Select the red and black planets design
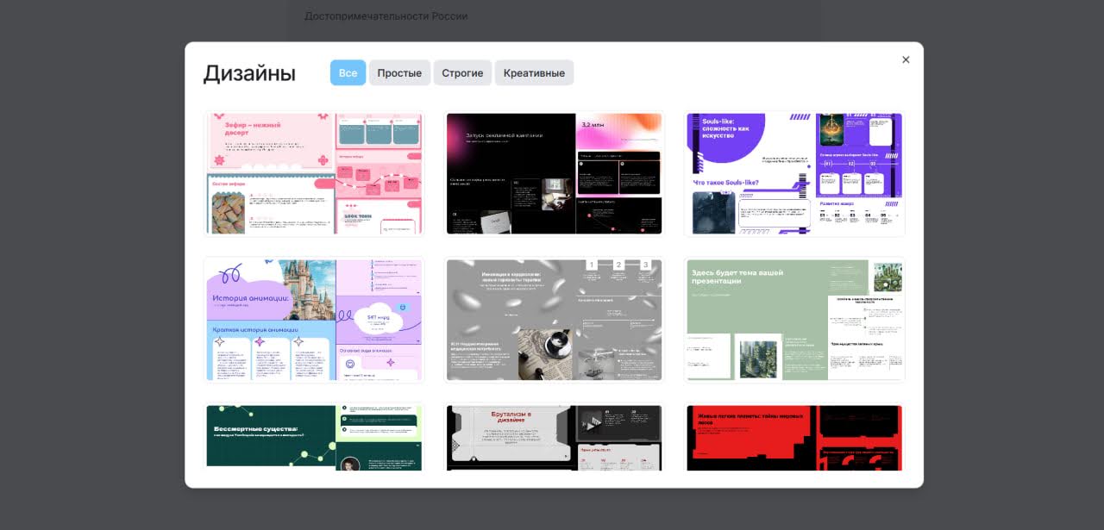The height and width of the screenshot is (530, 1104). tap(793, 438)
